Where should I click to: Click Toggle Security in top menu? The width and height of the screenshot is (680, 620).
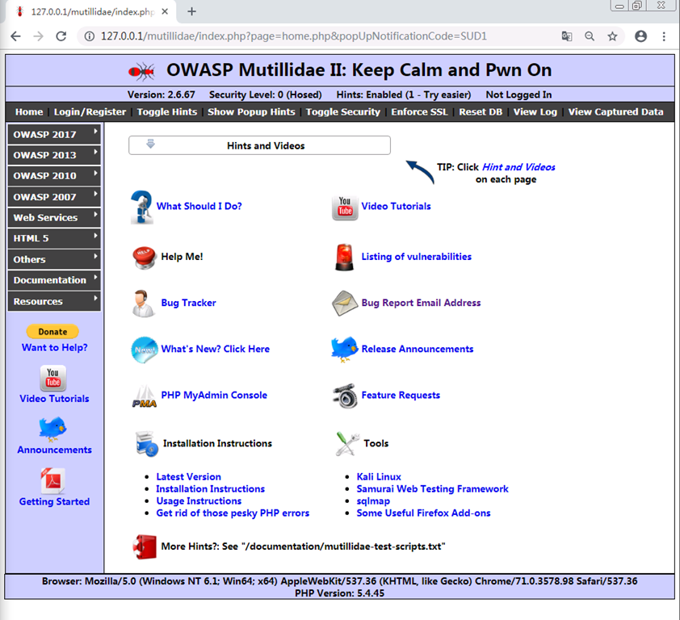(x=343, y=112)
